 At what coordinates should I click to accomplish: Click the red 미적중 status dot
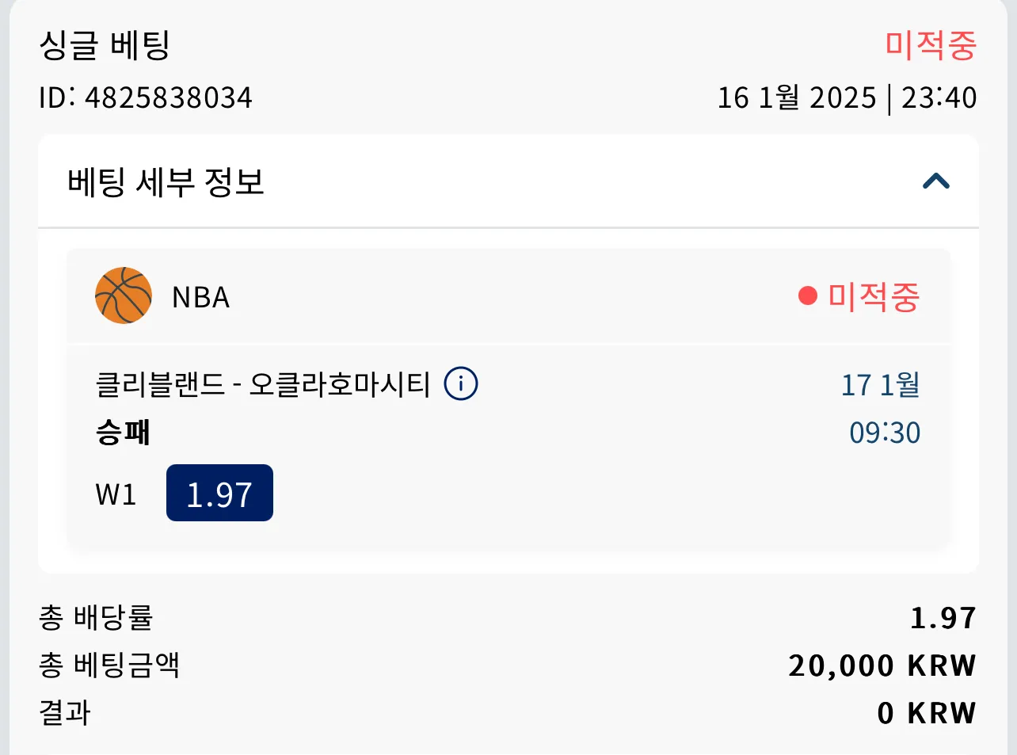coord(807,296)
